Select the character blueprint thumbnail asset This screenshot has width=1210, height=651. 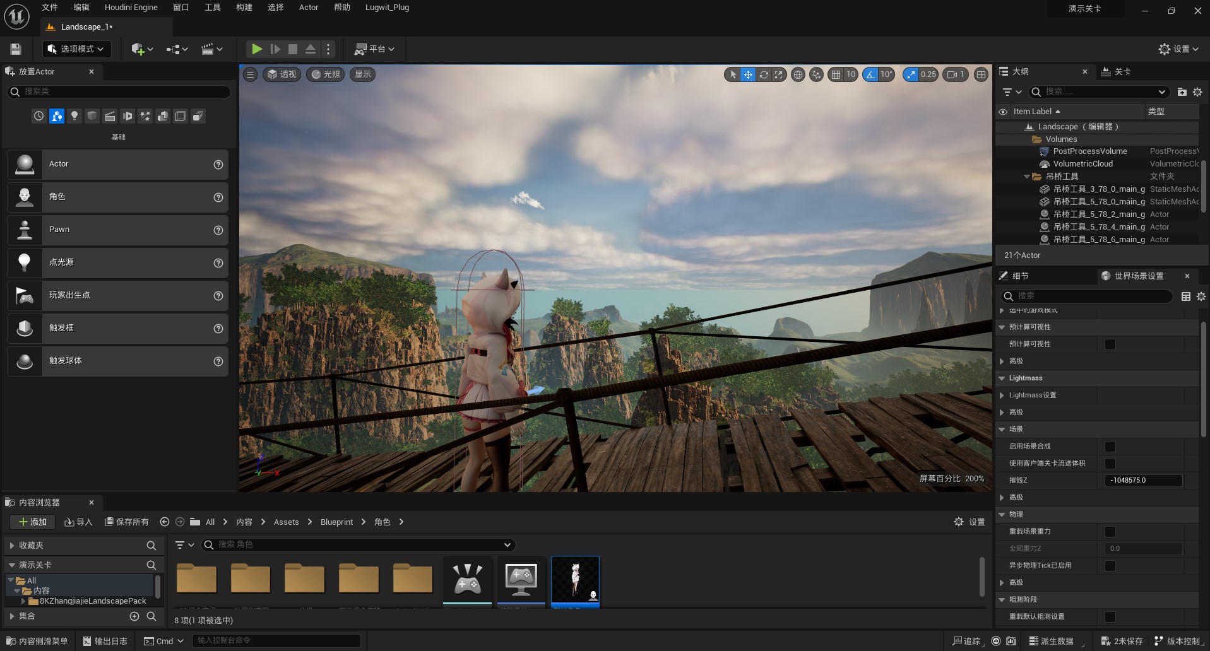tap(575, 582)
